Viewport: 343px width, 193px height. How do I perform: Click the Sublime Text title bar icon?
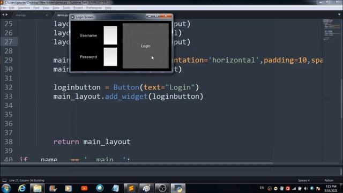2,2
